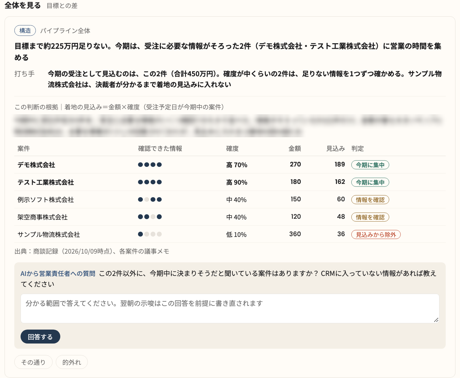The image size is (460, 378).
Task: Click 情報を確認 badge for 例示ソフト株式会社
Action: [370, 200]
